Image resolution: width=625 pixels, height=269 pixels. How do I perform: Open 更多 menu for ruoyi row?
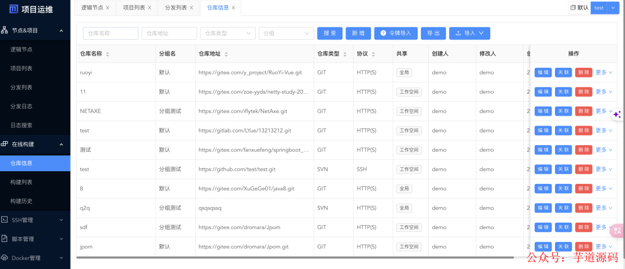coord(604,72)
